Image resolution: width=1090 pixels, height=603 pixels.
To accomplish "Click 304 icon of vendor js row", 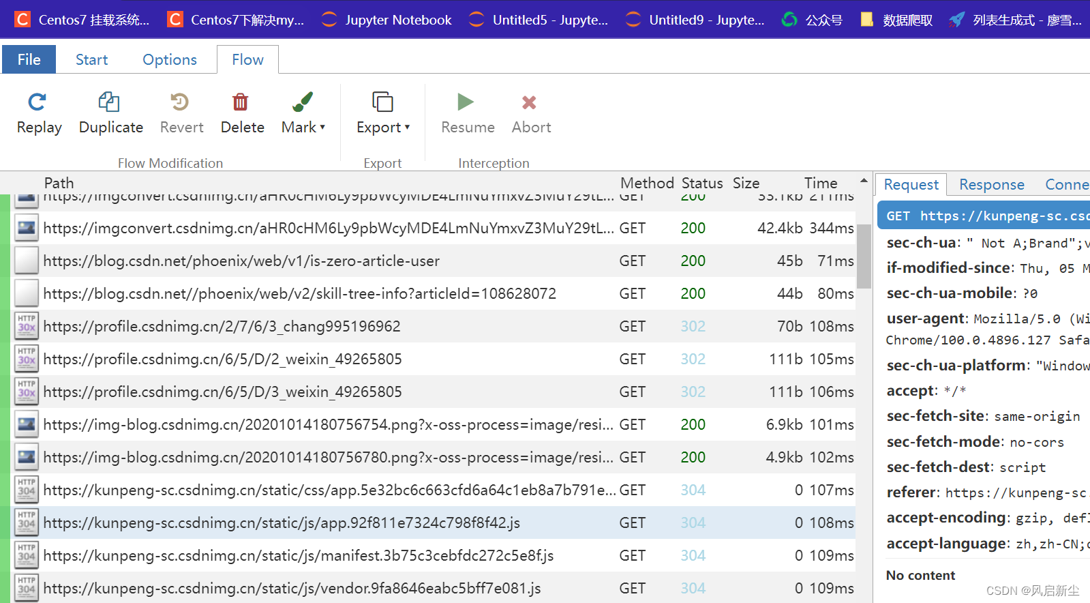I will point(27,587).
